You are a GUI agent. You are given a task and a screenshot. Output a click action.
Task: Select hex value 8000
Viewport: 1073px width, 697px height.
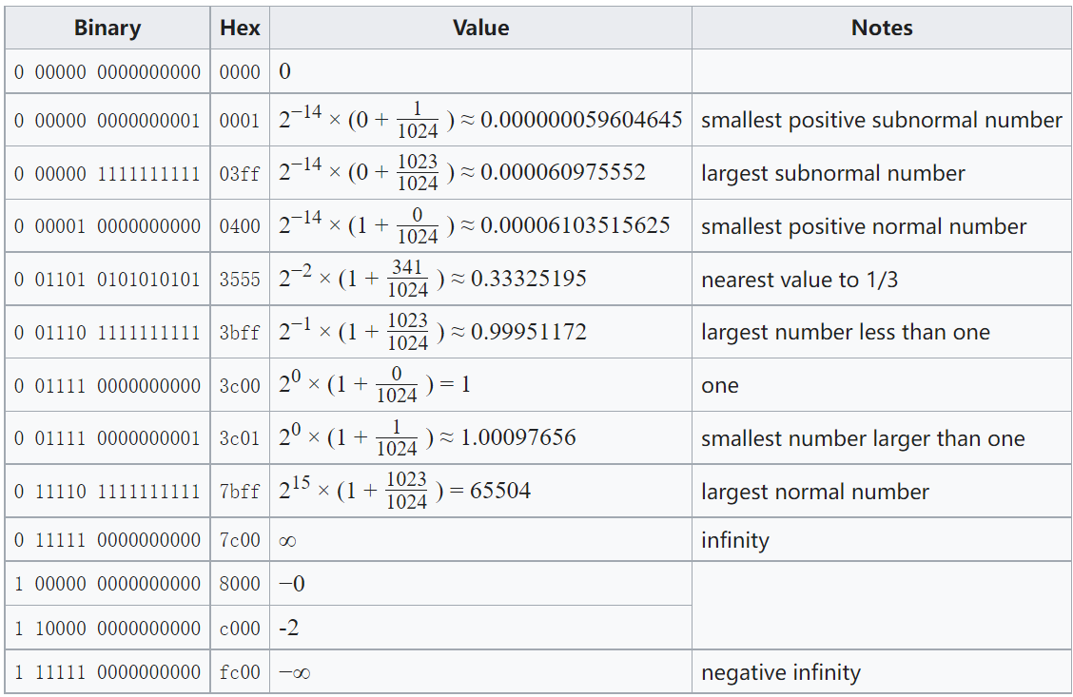coord(240,584)
